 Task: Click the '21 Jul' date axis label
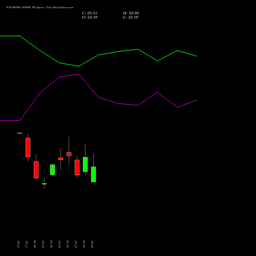pyautogui.click(x=43, y=244)
